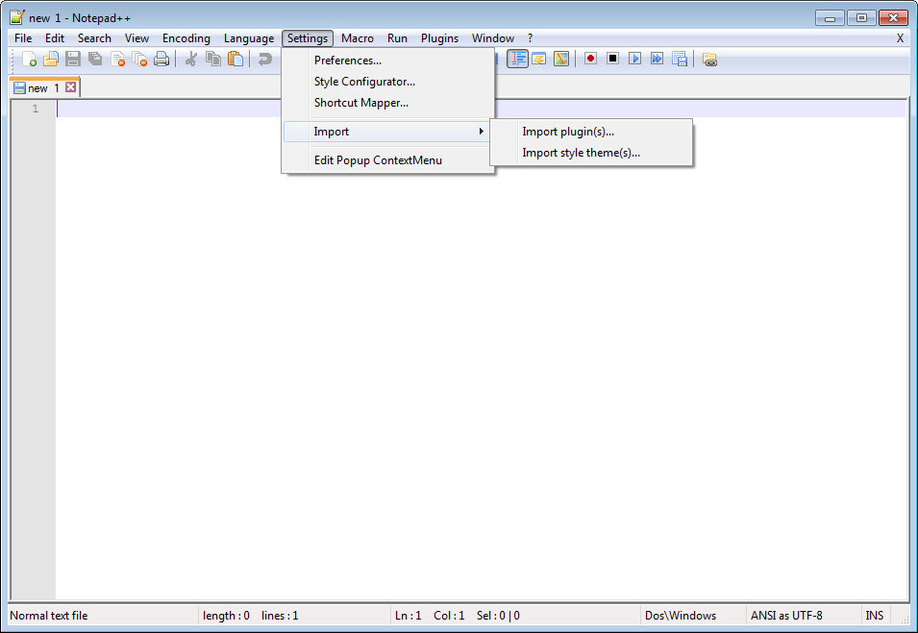Toggle the User-Defined Dialog panel
The height and width of the screenshot is (633, 918).
pos(561,59)
